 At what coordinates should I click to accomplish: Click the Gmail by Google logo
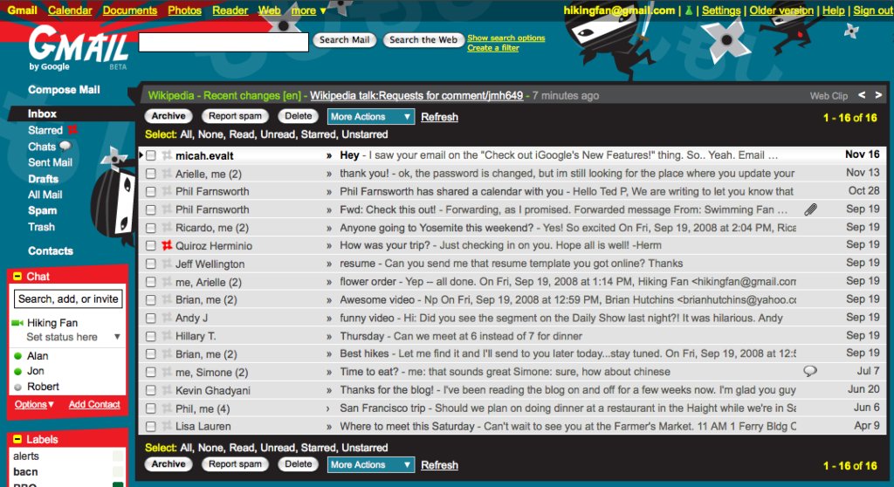click(78, 50)
